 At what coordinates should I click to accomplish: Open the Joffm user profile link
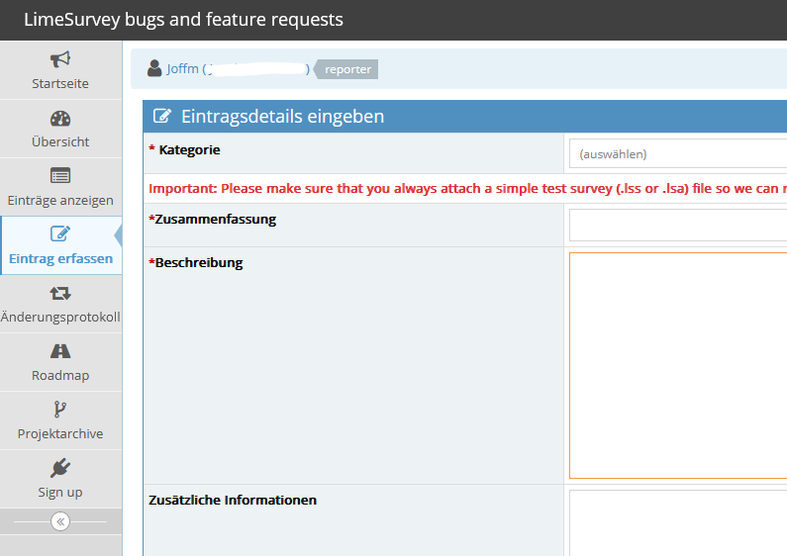(x=183, y=69)
